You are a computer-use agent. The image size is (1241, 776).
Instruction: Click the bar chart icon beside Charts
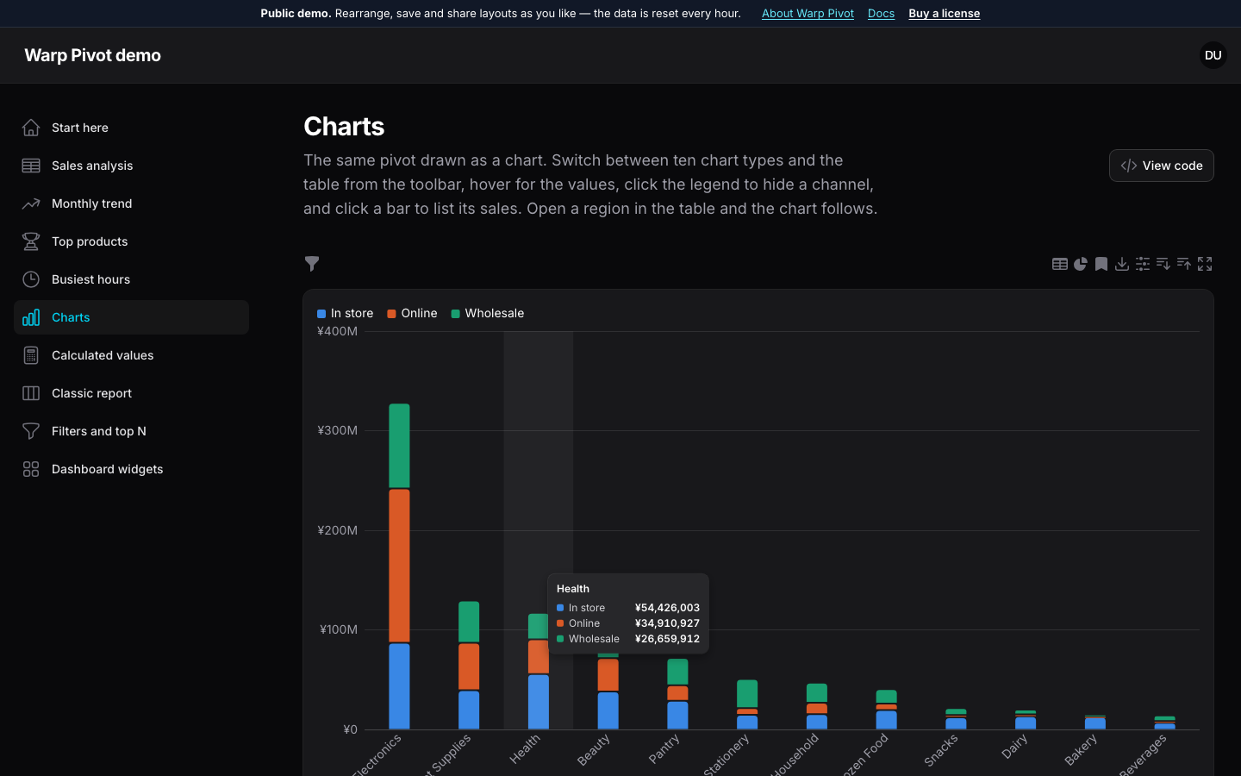pyautogui.click(x=31, y=317)
